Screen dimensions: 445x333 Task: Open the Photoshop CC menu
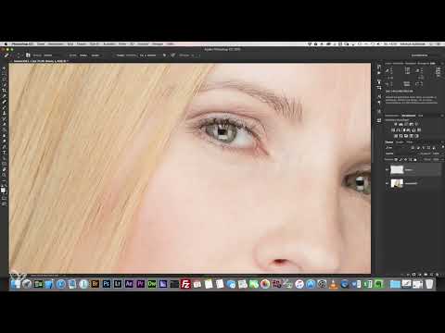click(x=22, y=44)
